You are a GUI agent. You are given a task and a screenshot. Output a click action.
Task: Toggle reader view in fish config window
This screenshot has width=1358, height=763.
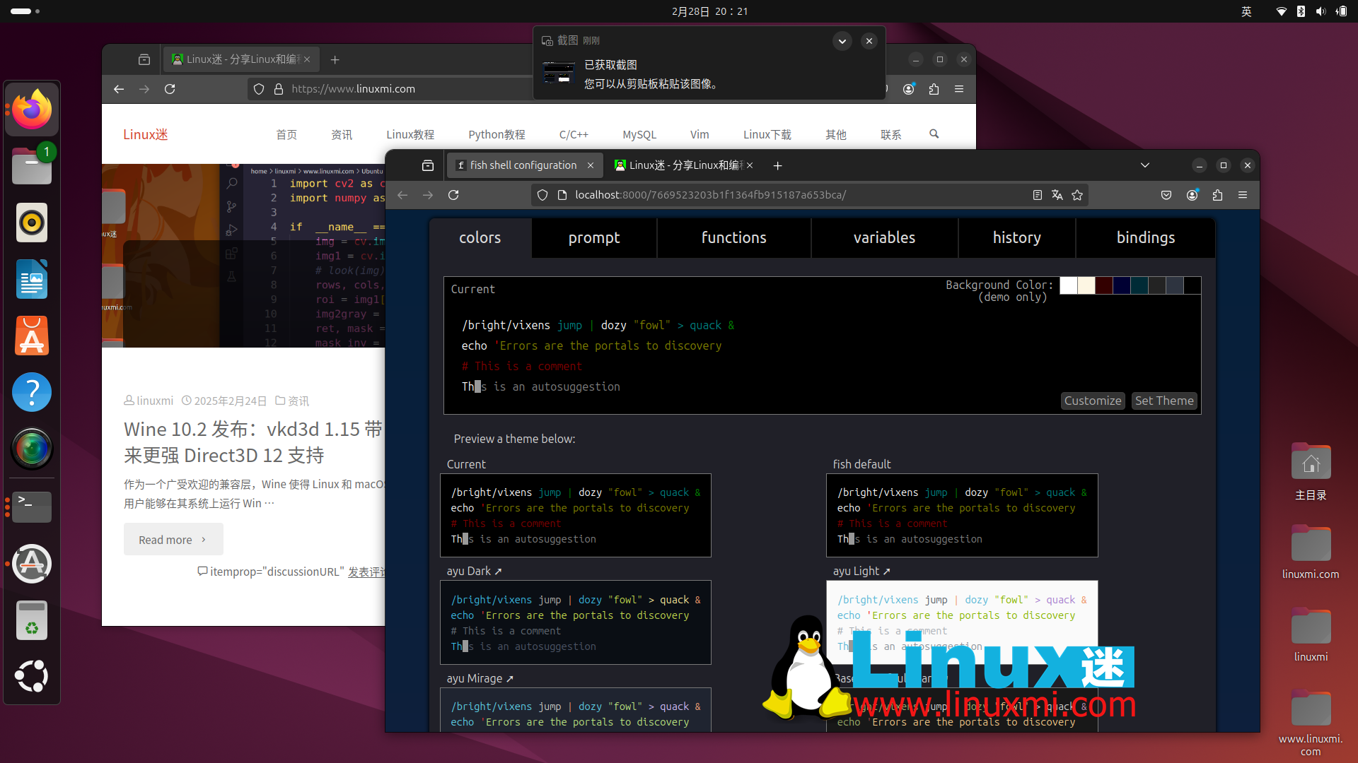click(1037, 195)
